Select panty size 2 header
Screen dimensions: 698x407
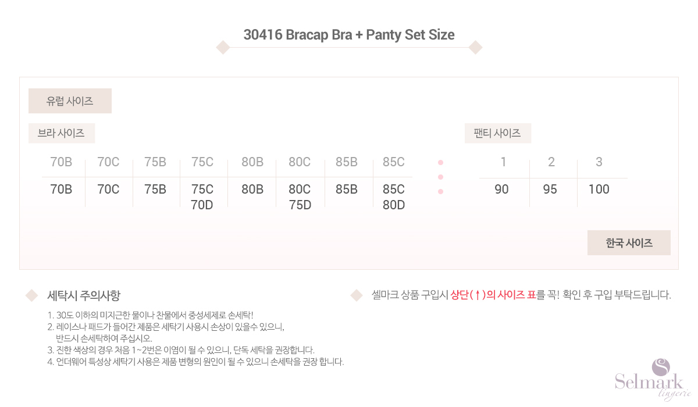click(551, 162)
